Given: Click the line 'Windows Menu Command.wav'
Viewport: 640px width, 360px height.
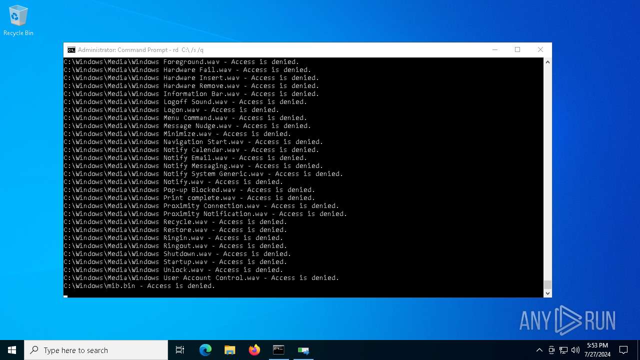Looking at the screenshot, I should click(185, 118).
